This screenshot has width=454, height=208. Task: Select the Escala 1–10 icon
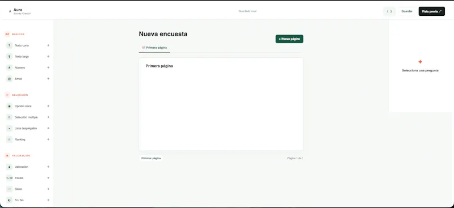[9, 178]
